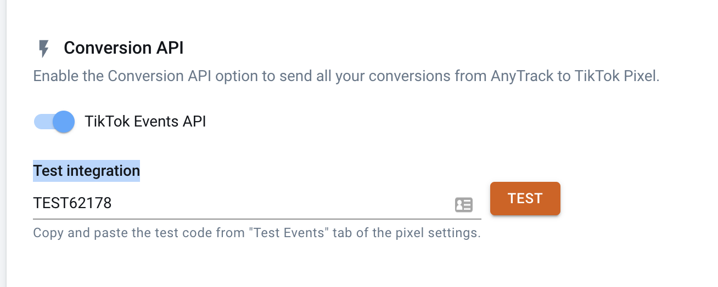The image size is (718, 287).
Task: Run the integration with the orange TEST button
Action: pyautogui.click(x=525, y=198)
